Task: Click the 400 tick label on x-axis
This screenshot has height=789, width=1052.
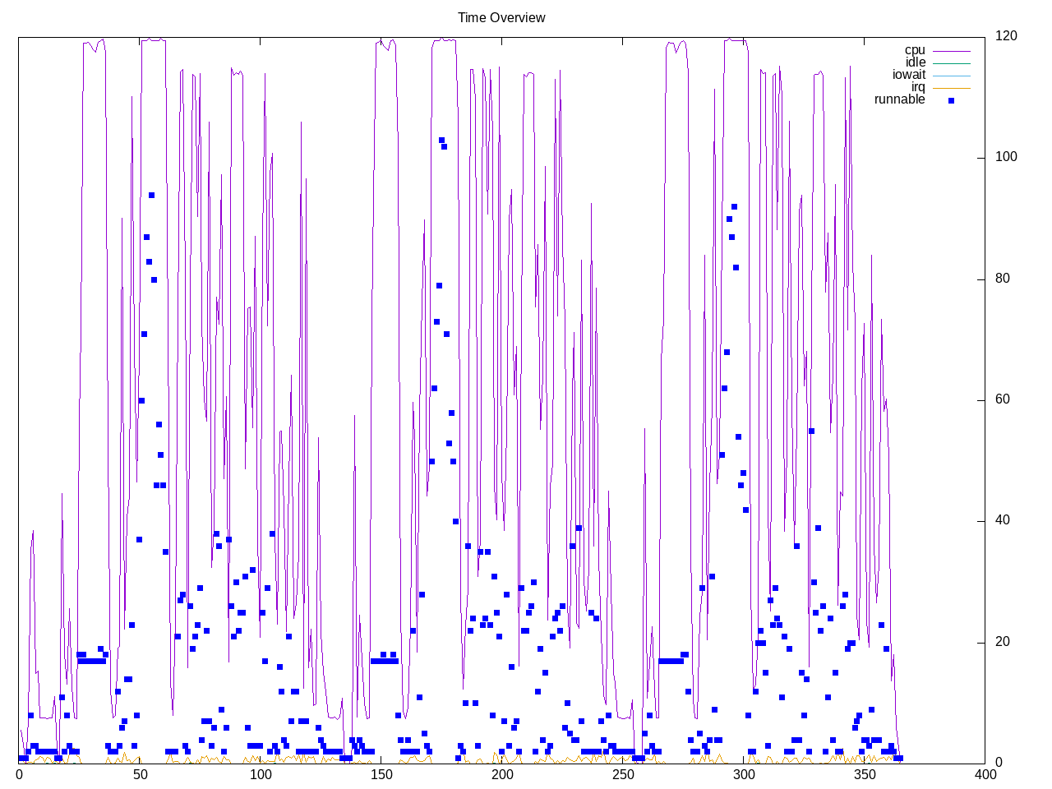Action: point(985,775)
